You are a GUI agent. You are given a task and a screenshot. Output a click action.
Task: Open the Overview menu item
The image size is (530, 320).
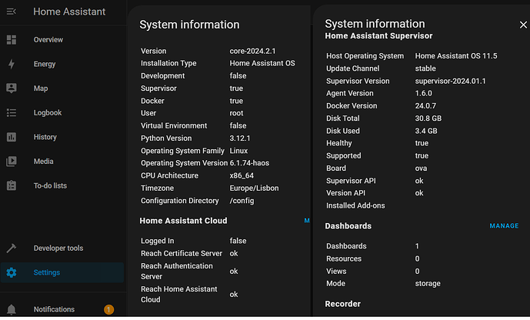48,39
